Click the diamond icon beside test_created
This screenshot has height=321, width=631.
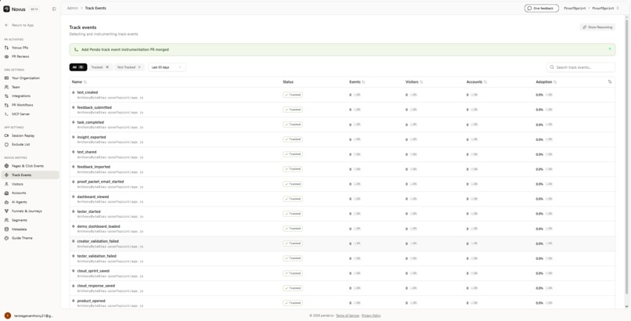pos(74,92)
